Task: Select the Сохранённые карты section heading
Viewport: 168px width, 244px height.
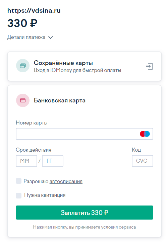Action: (63, 63)
